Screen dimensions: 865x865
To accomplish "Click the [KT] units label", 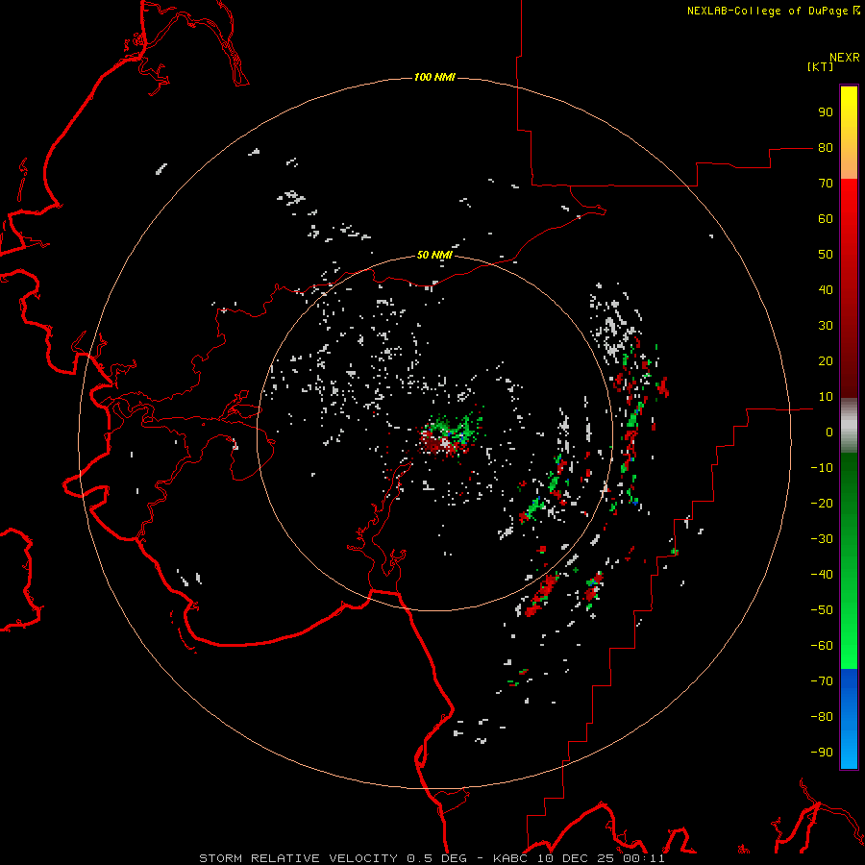I will tap(821, 66).
